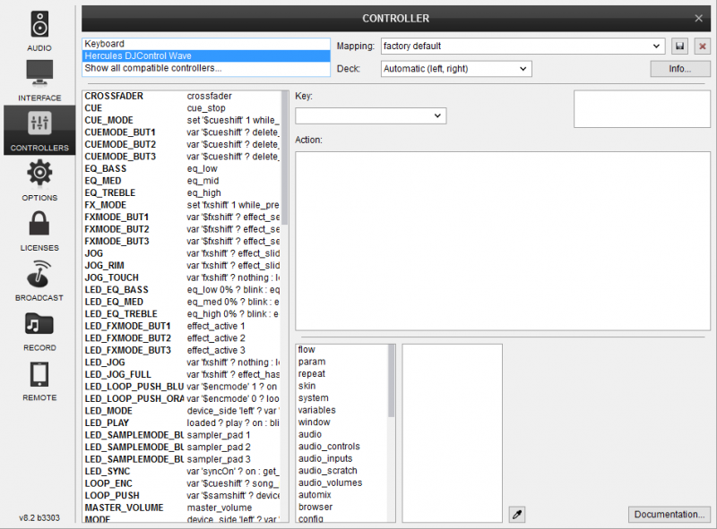This screenshot has height=529, width=717.
Task: Delete the mapping with the red X icon
Action: (x=702, y=46)
